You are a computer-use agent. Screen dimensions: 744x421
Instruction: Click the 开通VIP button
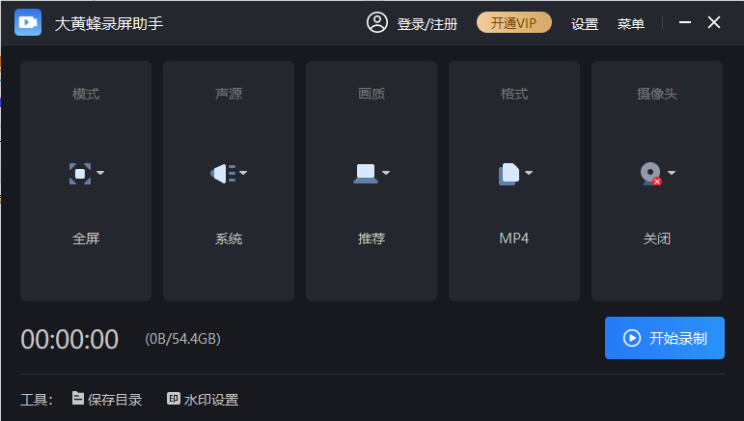pos(514,23)
